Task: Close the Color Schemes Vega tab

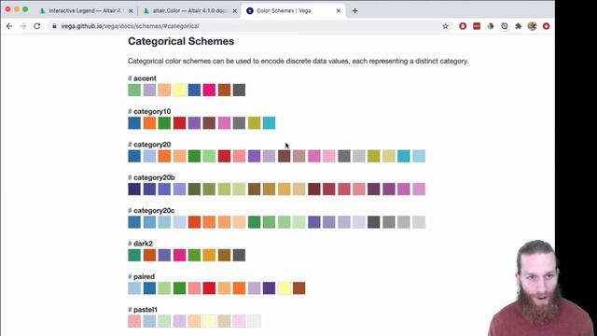Action: (339, 11)
